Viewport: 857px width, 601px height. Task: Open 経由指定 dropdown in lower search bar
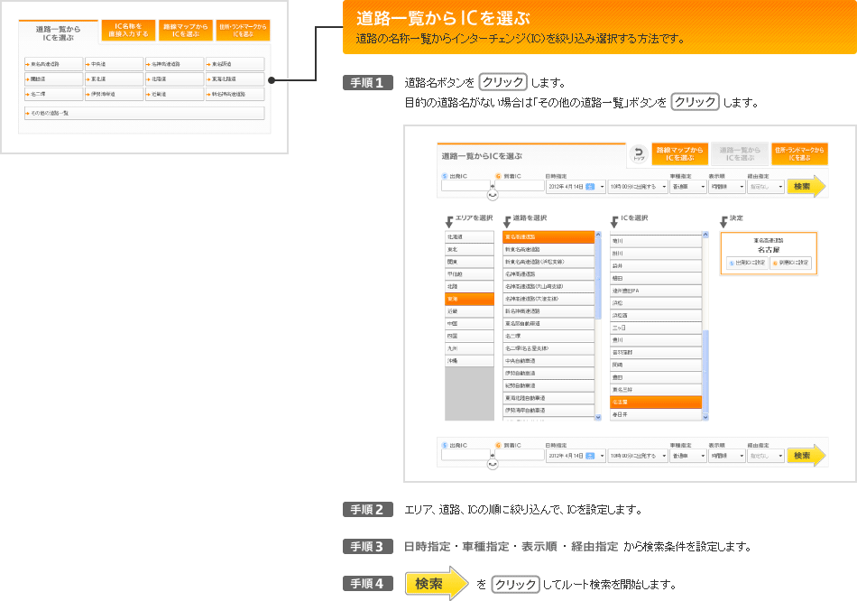[x=766, y=456]
